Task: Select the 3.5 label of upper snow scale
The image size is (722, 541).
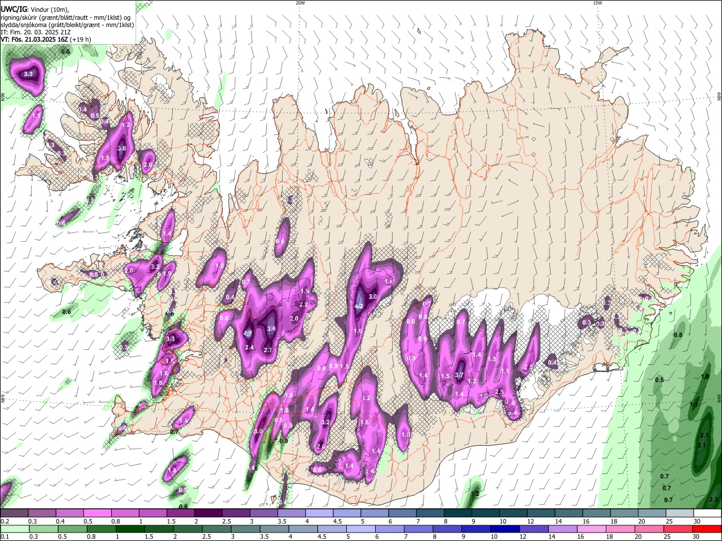Action: point(282,521)
